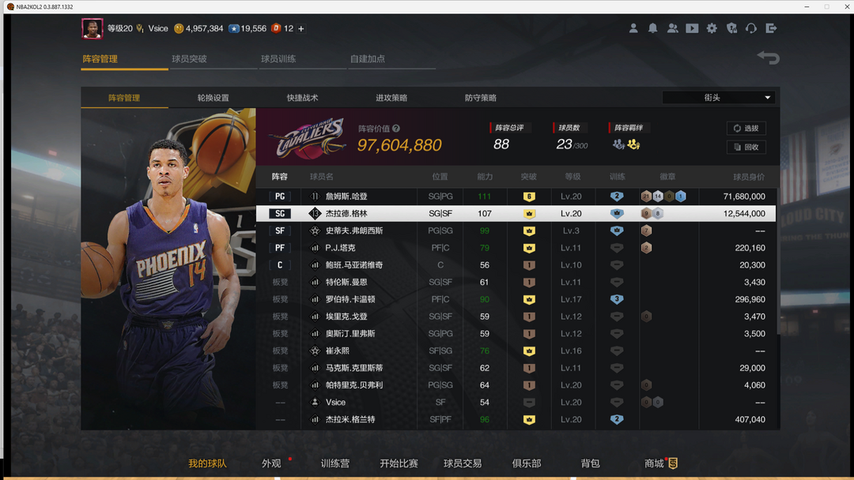Select player 杰拉德.格林 in SG slot
The image size is (854, 480).
click(516, 214)
